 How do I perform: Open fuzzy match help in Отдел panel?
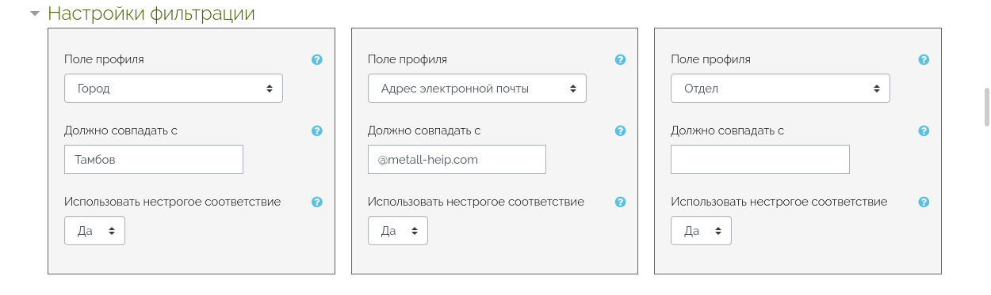(924, 202)
